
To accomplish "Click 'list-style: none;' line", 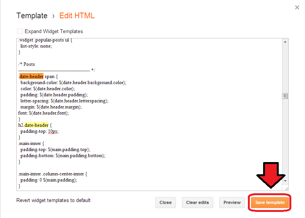I will [36, 46].
